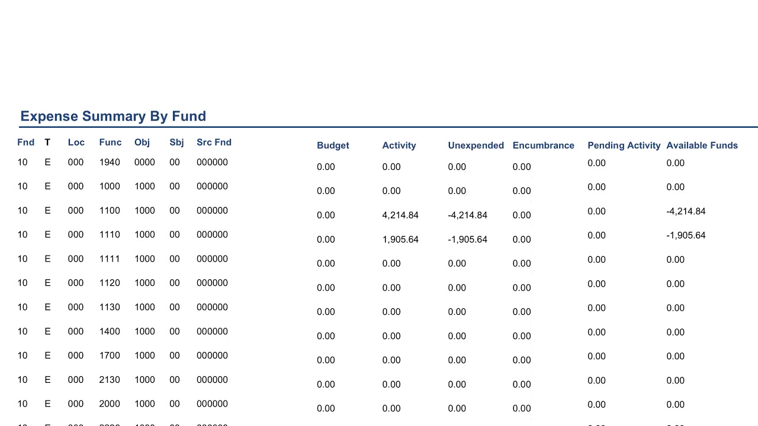Click the Budget column header
Screen dimensions: 758x426
333,145
